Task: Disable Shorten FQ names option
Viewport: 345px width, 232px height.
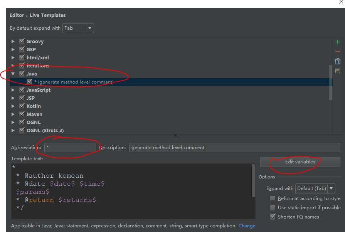Action: [x=273, y=217]
